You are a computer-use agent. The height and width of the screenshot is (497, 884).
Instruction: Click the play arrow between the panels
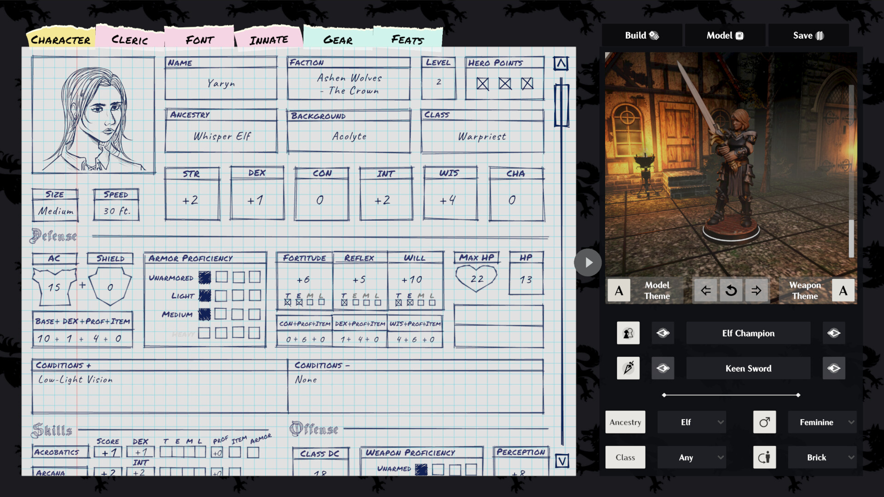587,262
